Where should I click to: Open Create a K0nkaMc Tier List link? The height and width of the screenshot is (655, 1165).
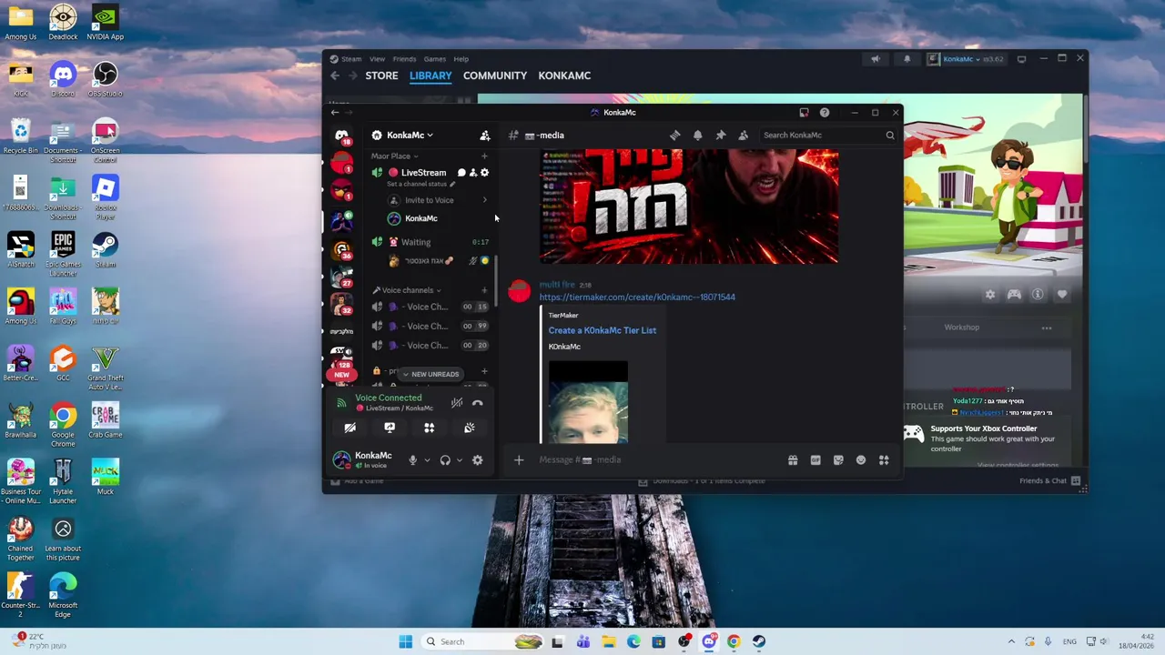tap(603, 330)
